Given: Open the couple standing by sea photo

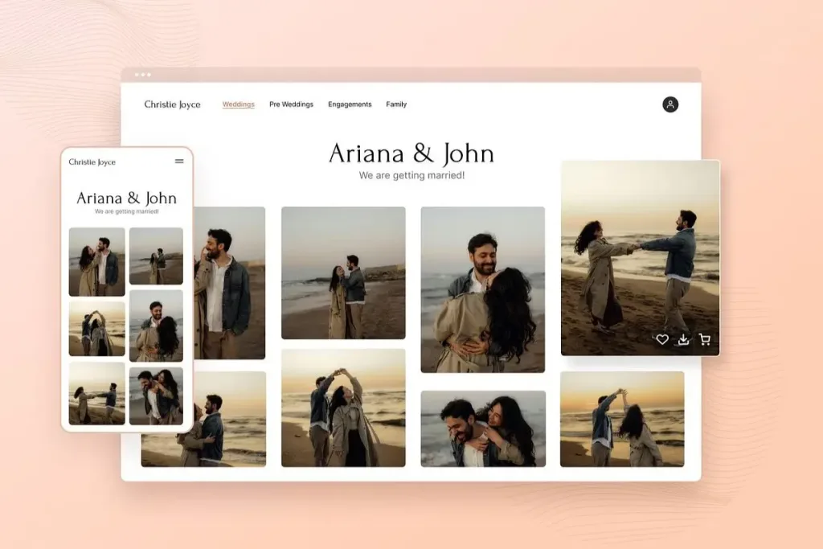Looking at the screenshot, I should point(343,272).
